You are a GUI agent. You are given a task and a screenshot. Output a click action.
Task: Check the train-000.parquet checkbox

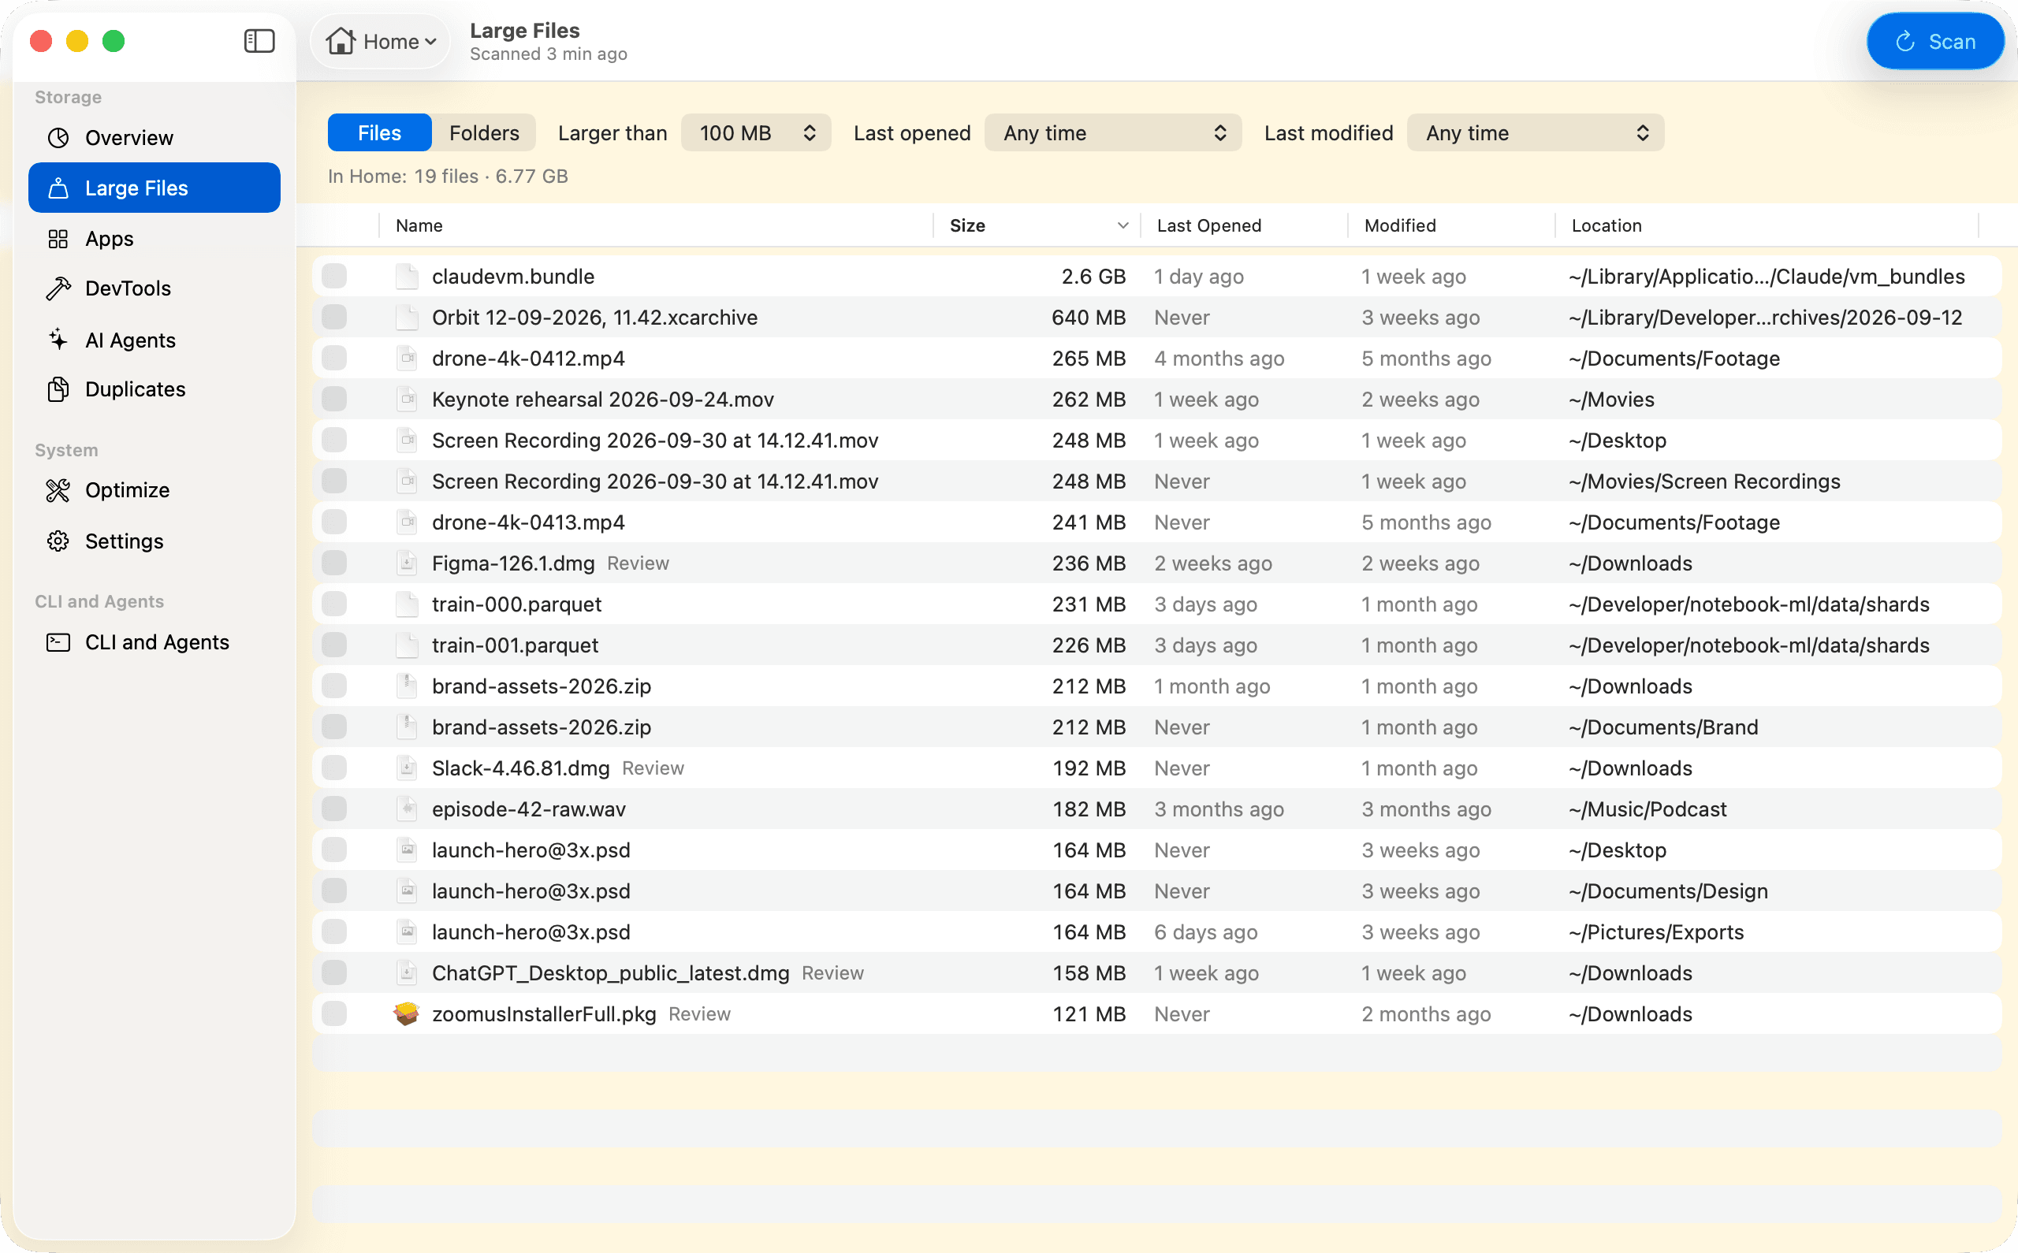(x=334, y=604)
